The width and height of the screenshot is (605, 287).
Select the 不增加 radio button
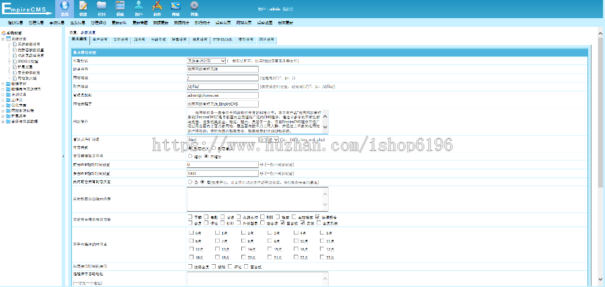[206, 157]
